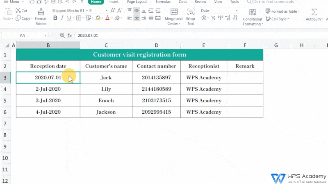Click the Print icon in quick toolbar
Viewport: 328px width, 184px height.
(53, 2)
